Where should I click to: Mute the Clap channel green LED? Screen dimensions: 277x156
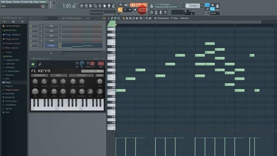[31, 31]
